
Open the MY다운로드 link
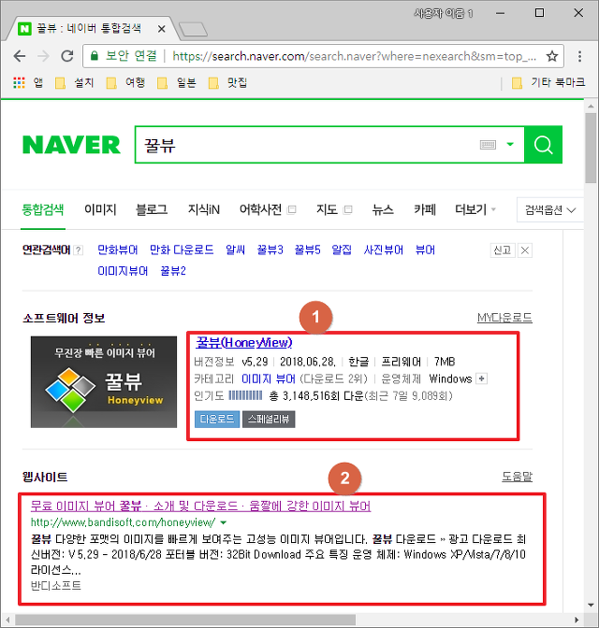coord(504,318)
